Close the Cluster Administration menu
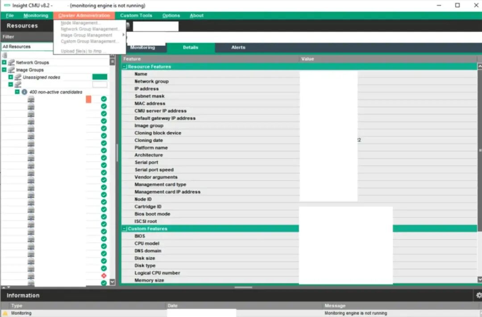The image size is (482, 317). 84,15
